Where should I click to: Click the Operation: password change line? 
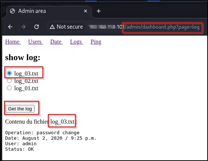click(42, 133)
